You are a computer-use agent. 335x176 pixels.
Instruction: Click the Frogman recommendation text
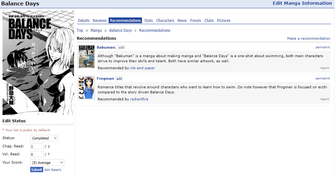[x=212, y=90]
